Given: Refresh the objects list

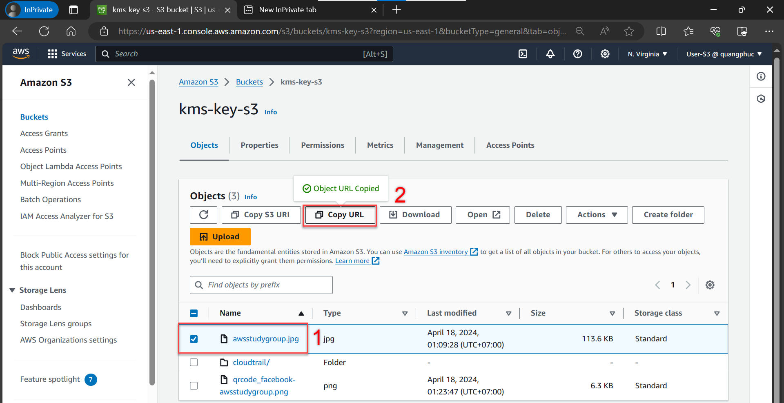Looking at the screenshot, I should click(203, 215).
